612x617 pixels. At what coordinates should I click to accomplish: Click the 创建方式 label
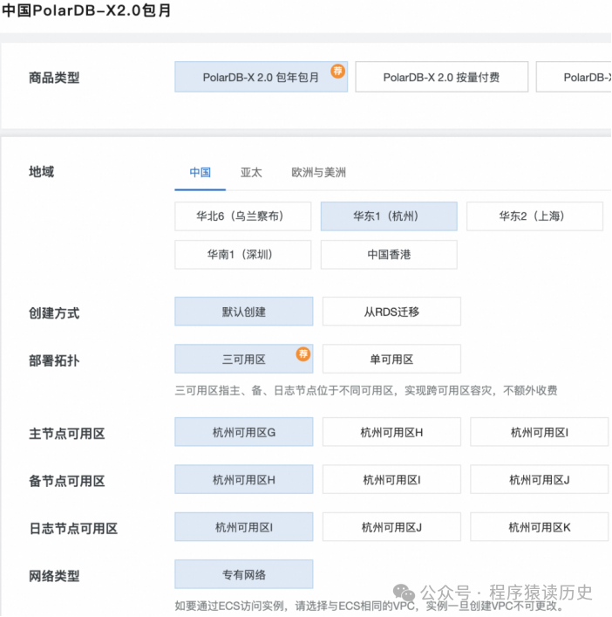(54, 313)
